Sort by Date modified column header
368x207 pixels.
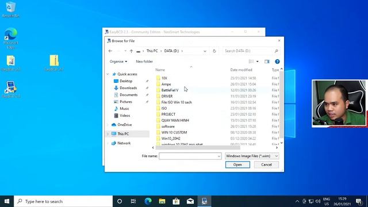point(241,70)
